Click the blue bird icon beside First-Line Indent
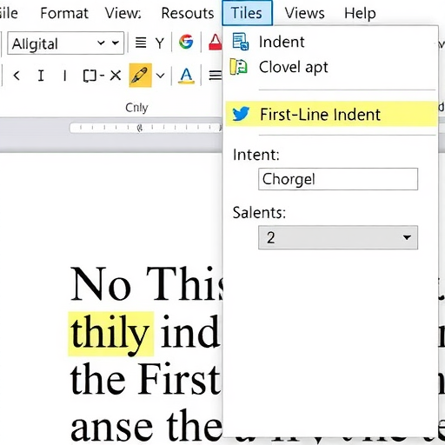The height and width of the screenshot is (445, 445). point(241,114)
